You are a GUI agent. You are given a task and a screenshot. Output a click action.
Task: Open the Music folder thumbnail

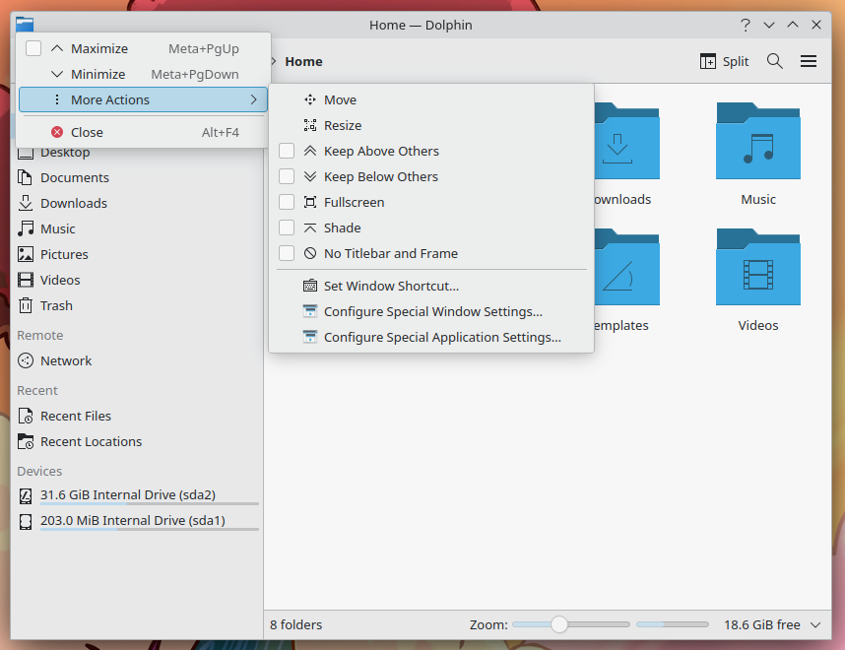[x=758, y=141]
